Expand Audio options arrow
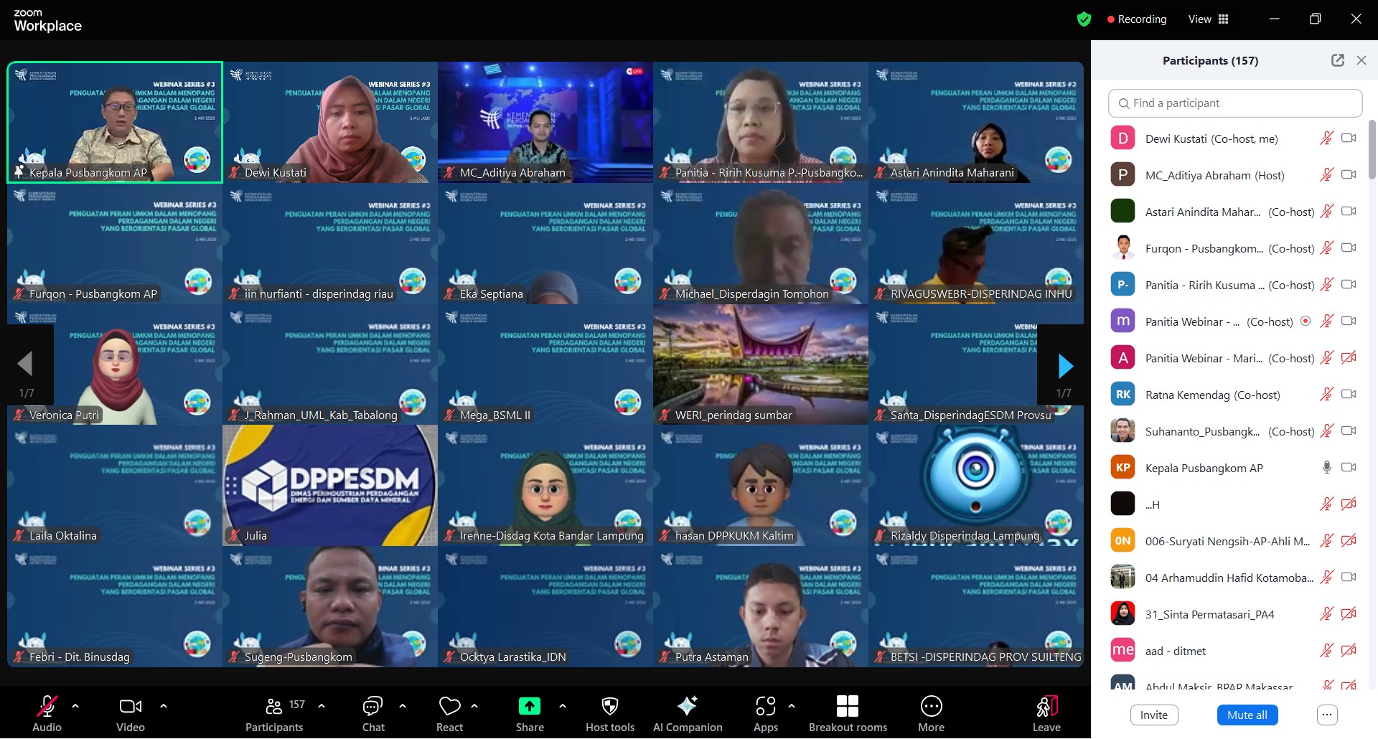Image resolution: width=1378 pixels, height=739 pixels. (75, 706)
